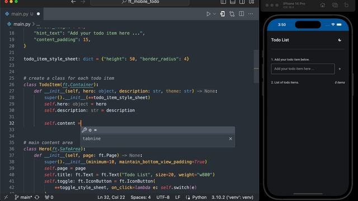This screenshot has height=201, width=358.
Task: Click ft.SafeArea in class Hero line
Action: [66, 149]
